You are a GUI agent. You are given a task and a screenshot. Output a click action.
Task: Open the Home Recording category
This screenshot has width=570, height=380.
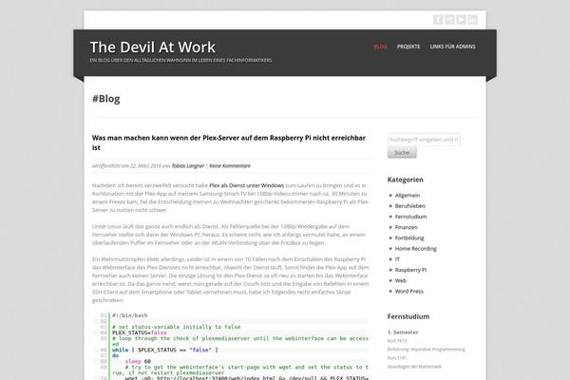(x=416, y=248)
